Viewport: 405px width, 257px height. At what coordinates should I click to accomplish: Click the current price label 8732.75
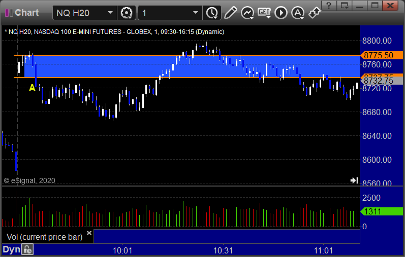(x=382, y=81)
